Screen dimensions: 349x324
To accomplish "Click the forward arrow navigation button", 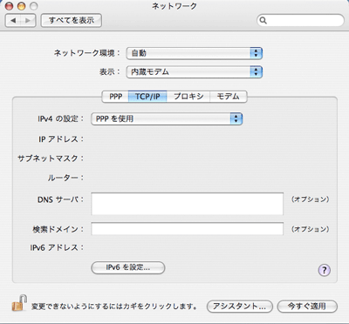I will [28, 20].
